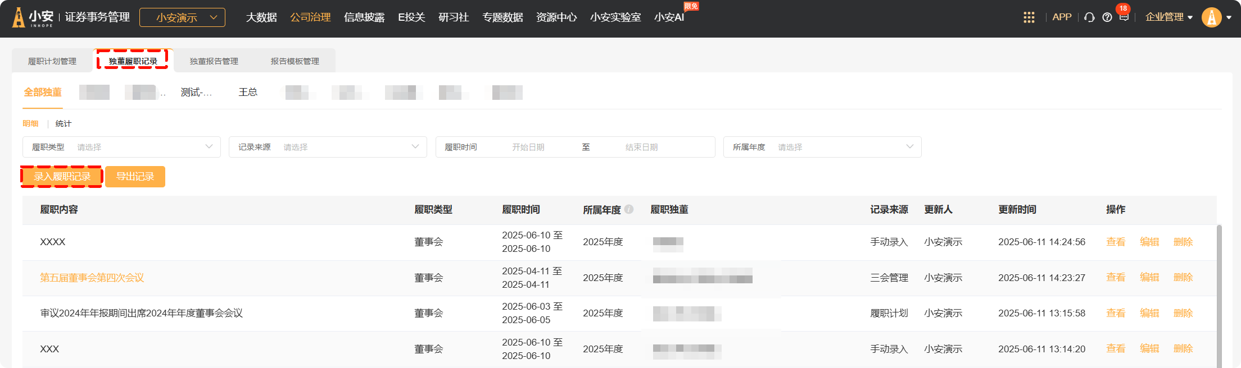Click update time 2025-06-11 14:24:56
This screenshot has height=368, width=1241.
[x=1041, y=242]
